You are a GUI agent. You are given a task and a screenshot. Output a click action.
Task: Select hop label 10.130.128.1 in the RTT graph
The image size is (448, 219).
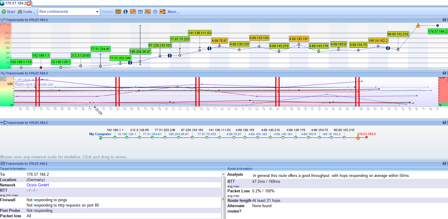[x=61, y=62]
